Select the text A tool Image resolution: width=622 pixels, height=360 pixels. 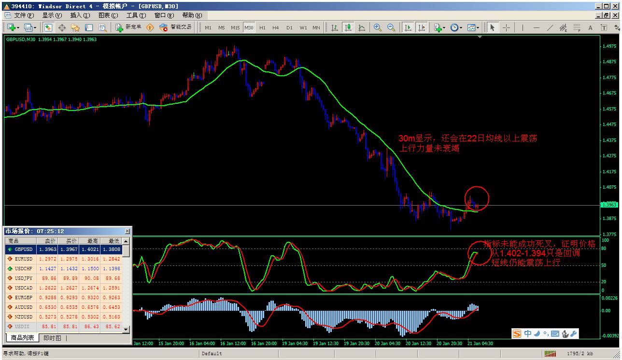coord(590,28)
